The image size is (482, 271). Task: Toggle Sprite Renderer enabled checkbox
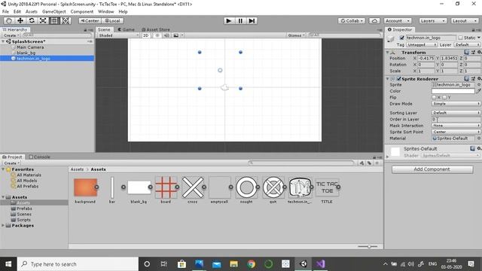(x=398, y=78)
